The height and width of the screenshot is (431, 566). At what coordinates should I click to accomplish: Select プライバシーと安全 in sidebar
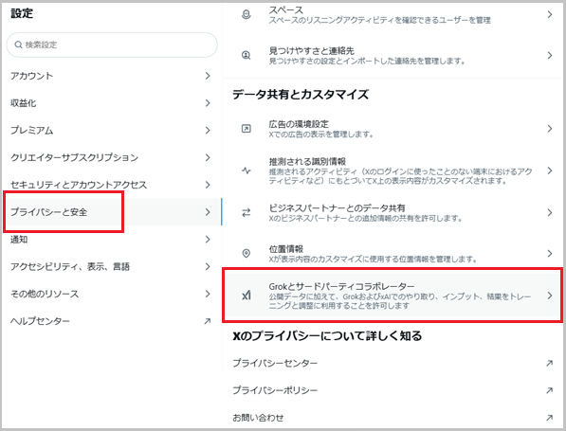pyautogui.click(x=112, y=212)
